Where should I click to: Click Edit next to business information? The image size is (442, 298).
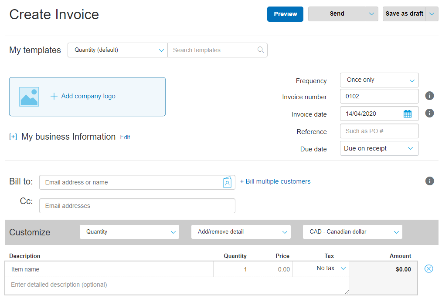tap(125, 137)
